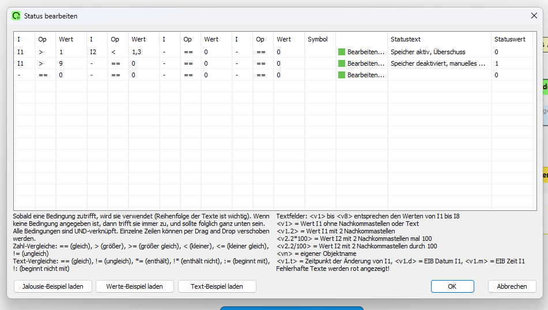
Task: Click Bearbeiten... in Speicher deaktiviert row
Action: click(366, 63)
